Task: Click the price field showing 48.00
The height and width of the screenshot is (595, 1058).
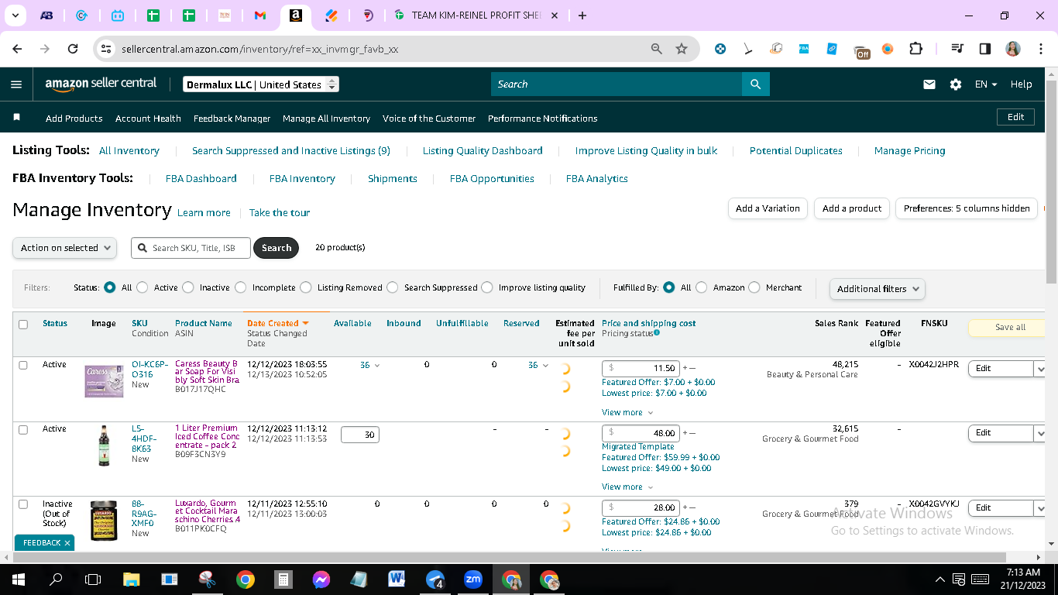Action: tap(641, 433)
